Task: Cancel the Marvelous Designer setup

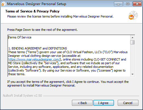Action: [128, 103]
